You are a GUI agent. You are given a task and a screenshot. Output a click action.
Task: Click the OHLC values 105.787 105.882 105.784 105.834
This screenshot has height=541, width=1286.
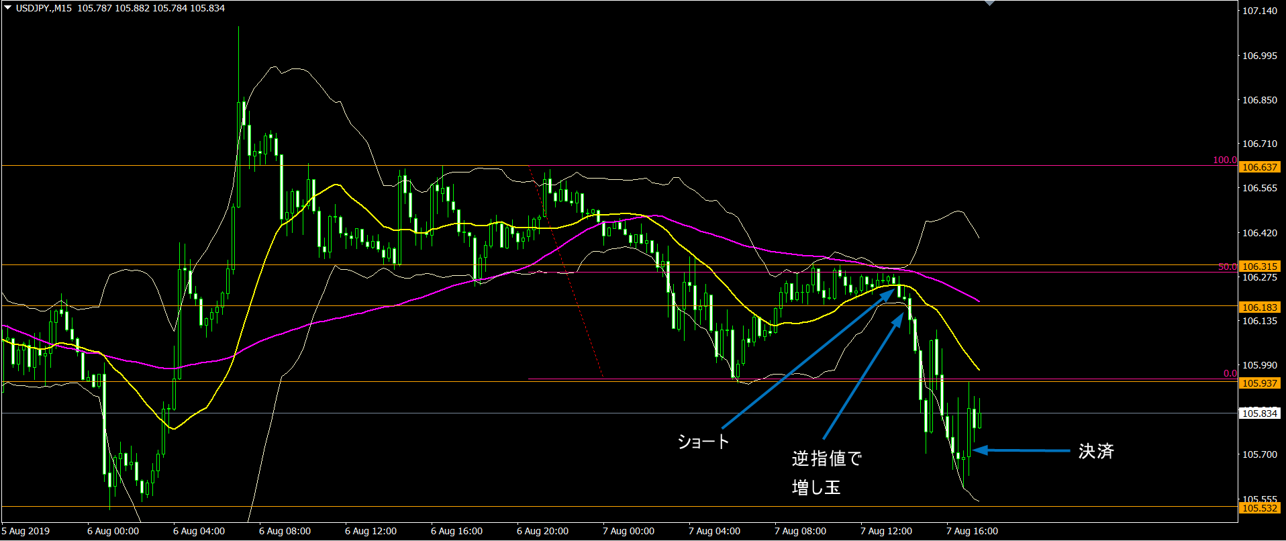[x=151, y=8]
